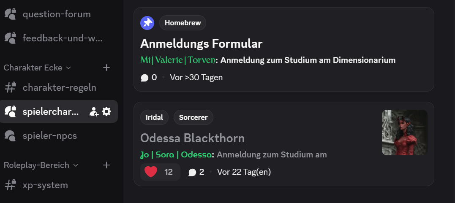Click the Odessa Blackthorn character thumbnail
Viewport: 455px width, 203px height.
404,133
